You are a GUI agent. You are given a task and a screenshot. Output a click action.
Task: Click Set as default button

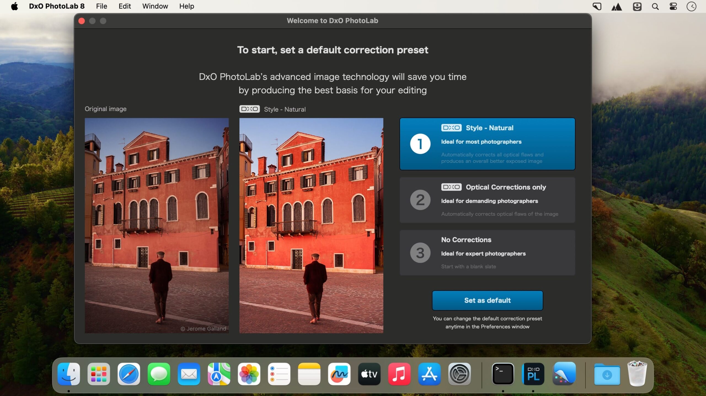coord(487,300)
